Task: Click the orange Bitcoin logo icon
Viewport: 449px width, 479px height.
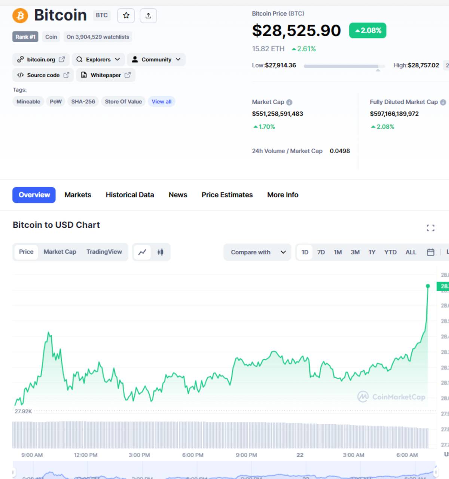Action: coord(20,16)
